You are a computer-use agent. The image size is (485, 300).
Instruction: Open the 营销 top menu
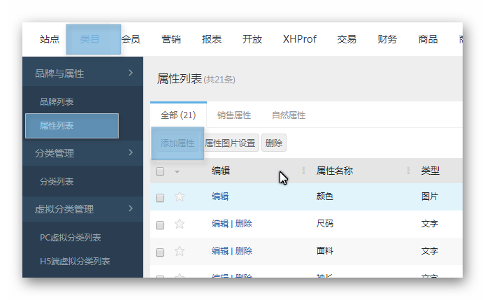coord(171,39)
